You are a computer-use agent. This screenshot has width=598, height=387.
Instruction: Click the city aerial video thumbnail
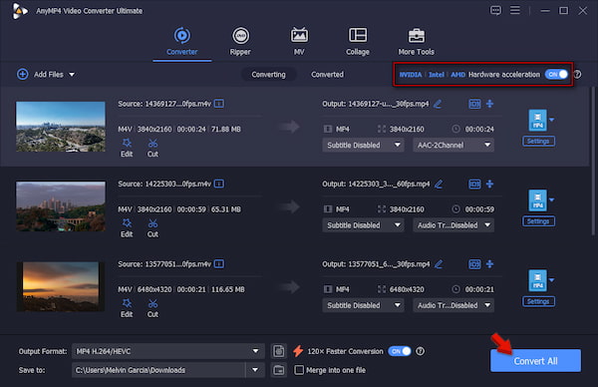click(61, 127)
